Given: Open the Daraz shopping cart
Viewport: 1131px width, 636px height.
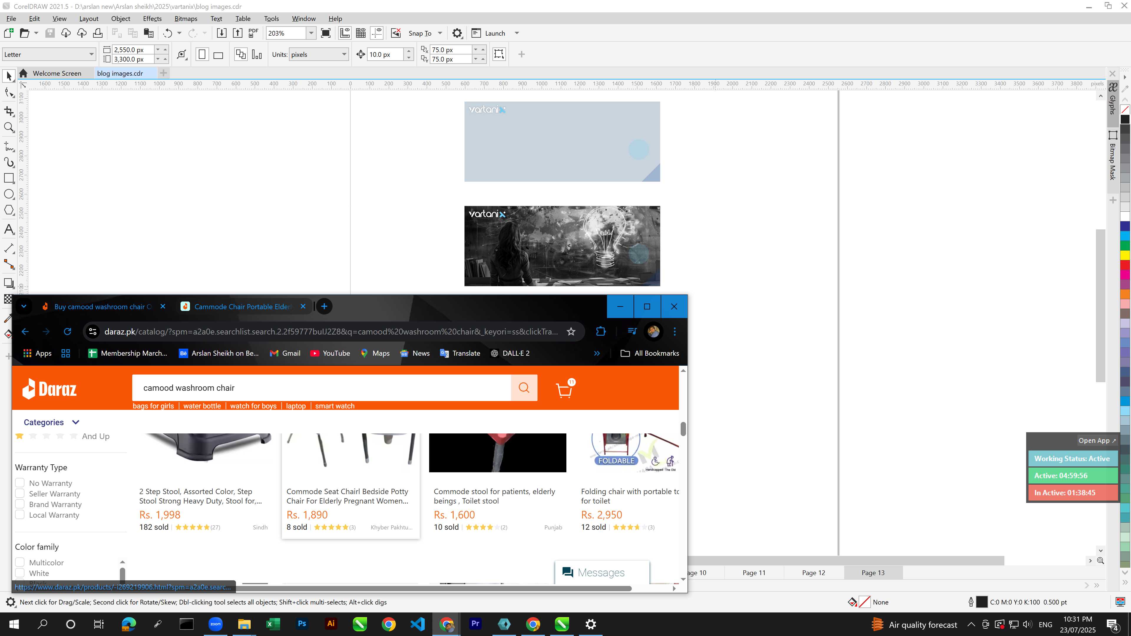Looking at the screenshot, I should pyautogui.click(x=565, y=389).
